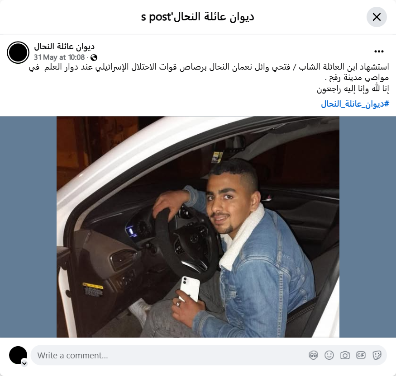Open the #ديوان_عائلة_النحال hashtag link
The image size is (396, 376).
[355, 103]
